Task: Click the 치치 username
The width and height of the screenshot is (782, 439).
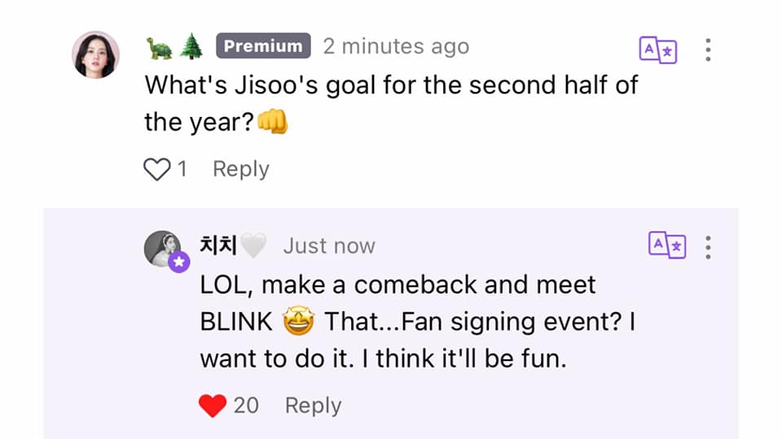Action: [x=233, y=246]
